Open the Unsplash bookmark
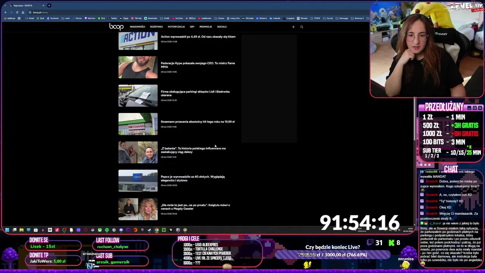 [289, 18]
